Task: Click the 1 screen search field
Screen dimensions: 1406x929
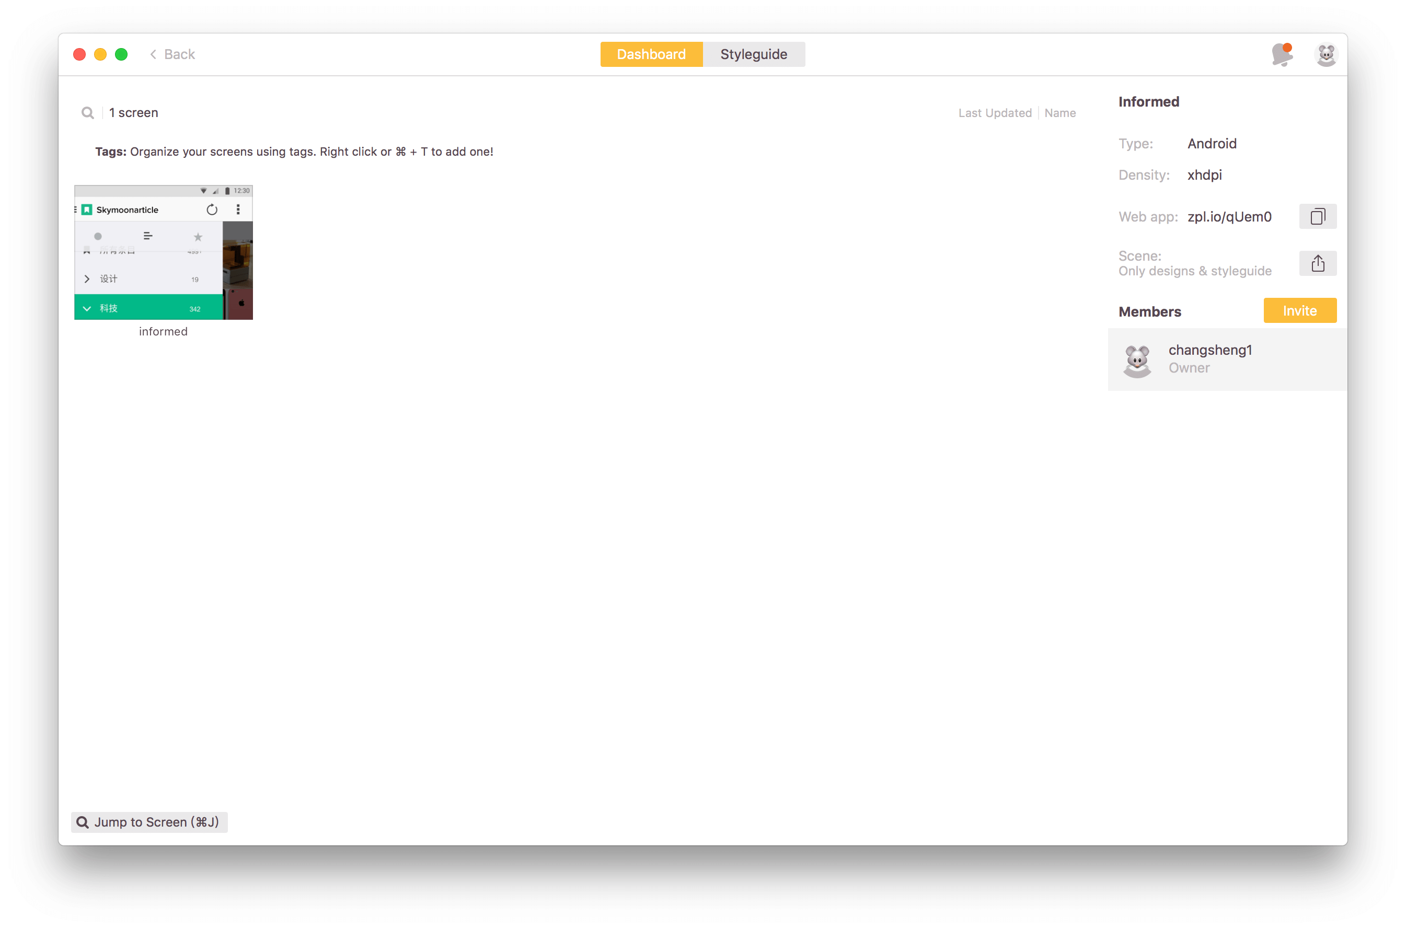Action: pos(133,112)
